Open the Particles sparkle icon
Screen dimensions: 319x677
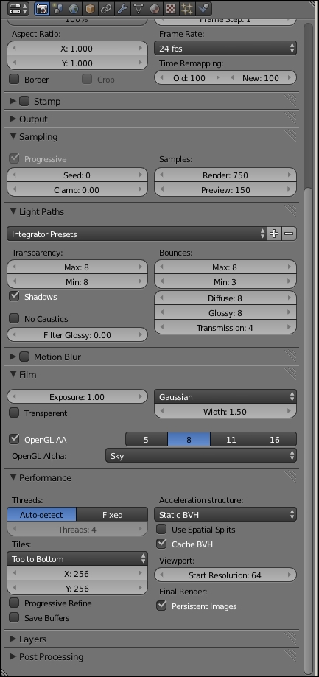[x=187, y=8]
